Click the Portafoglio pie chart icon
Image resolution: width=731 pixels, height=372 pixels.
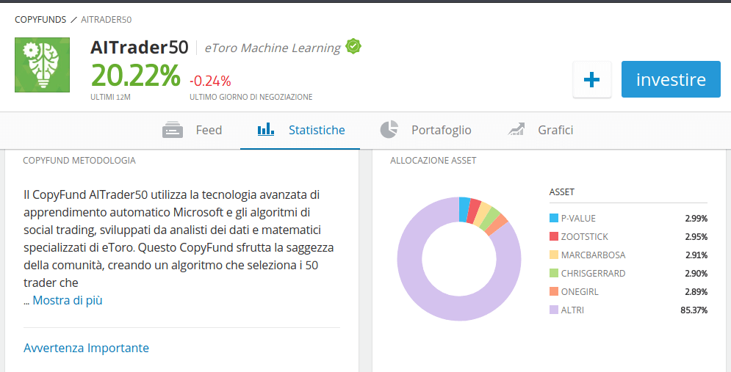[389, 130]
